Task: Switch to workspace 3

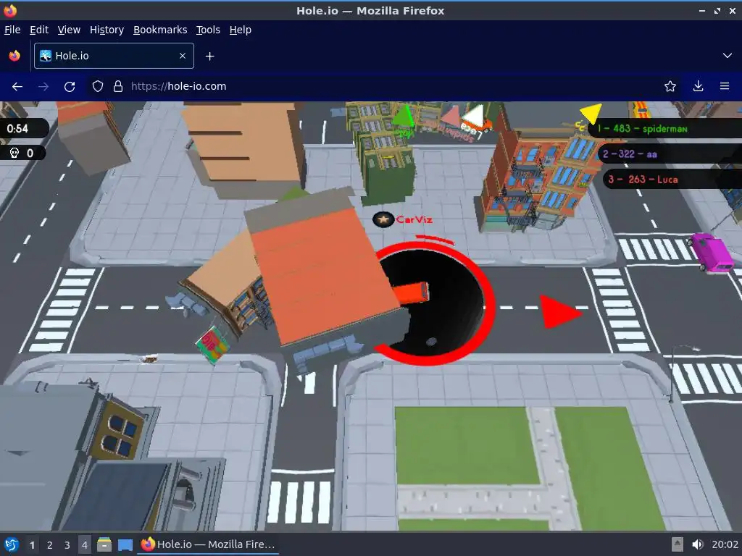Action: click(x=67, y=545)
